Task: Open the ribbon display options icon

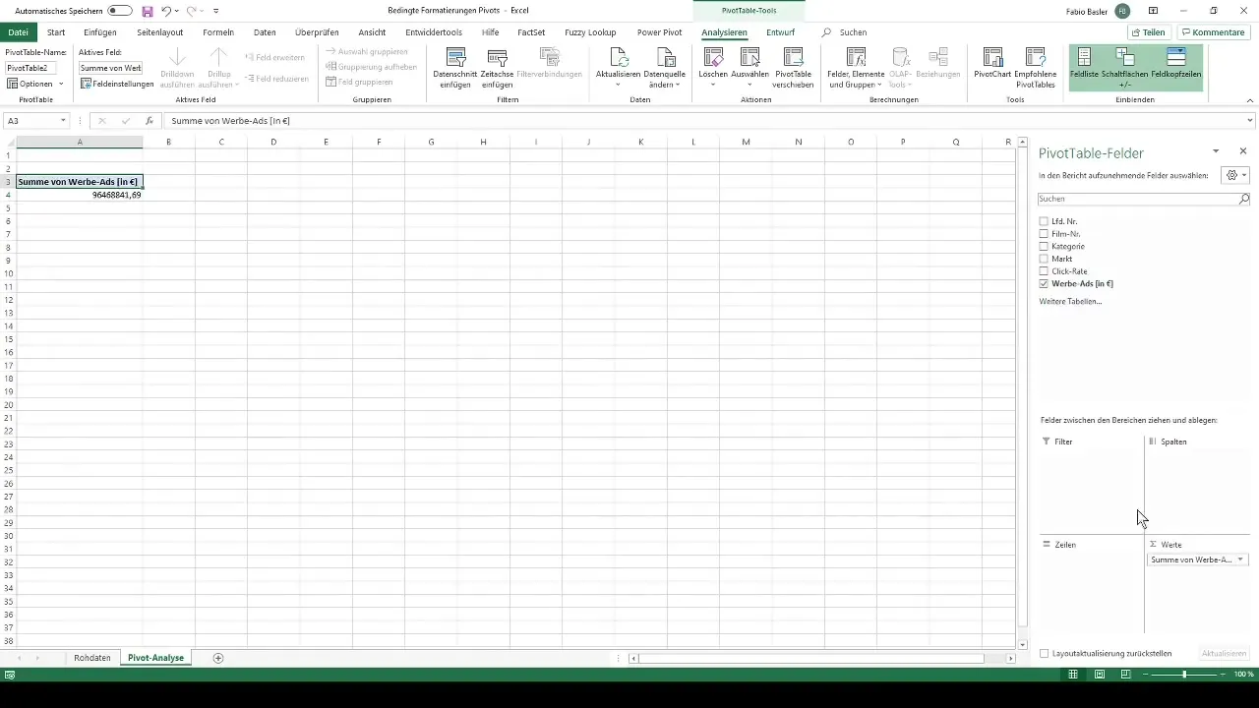Action: tap(1153, 10)
